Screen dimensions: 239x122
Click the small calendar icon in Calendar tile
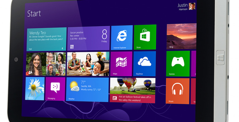[x=72, y=47]
